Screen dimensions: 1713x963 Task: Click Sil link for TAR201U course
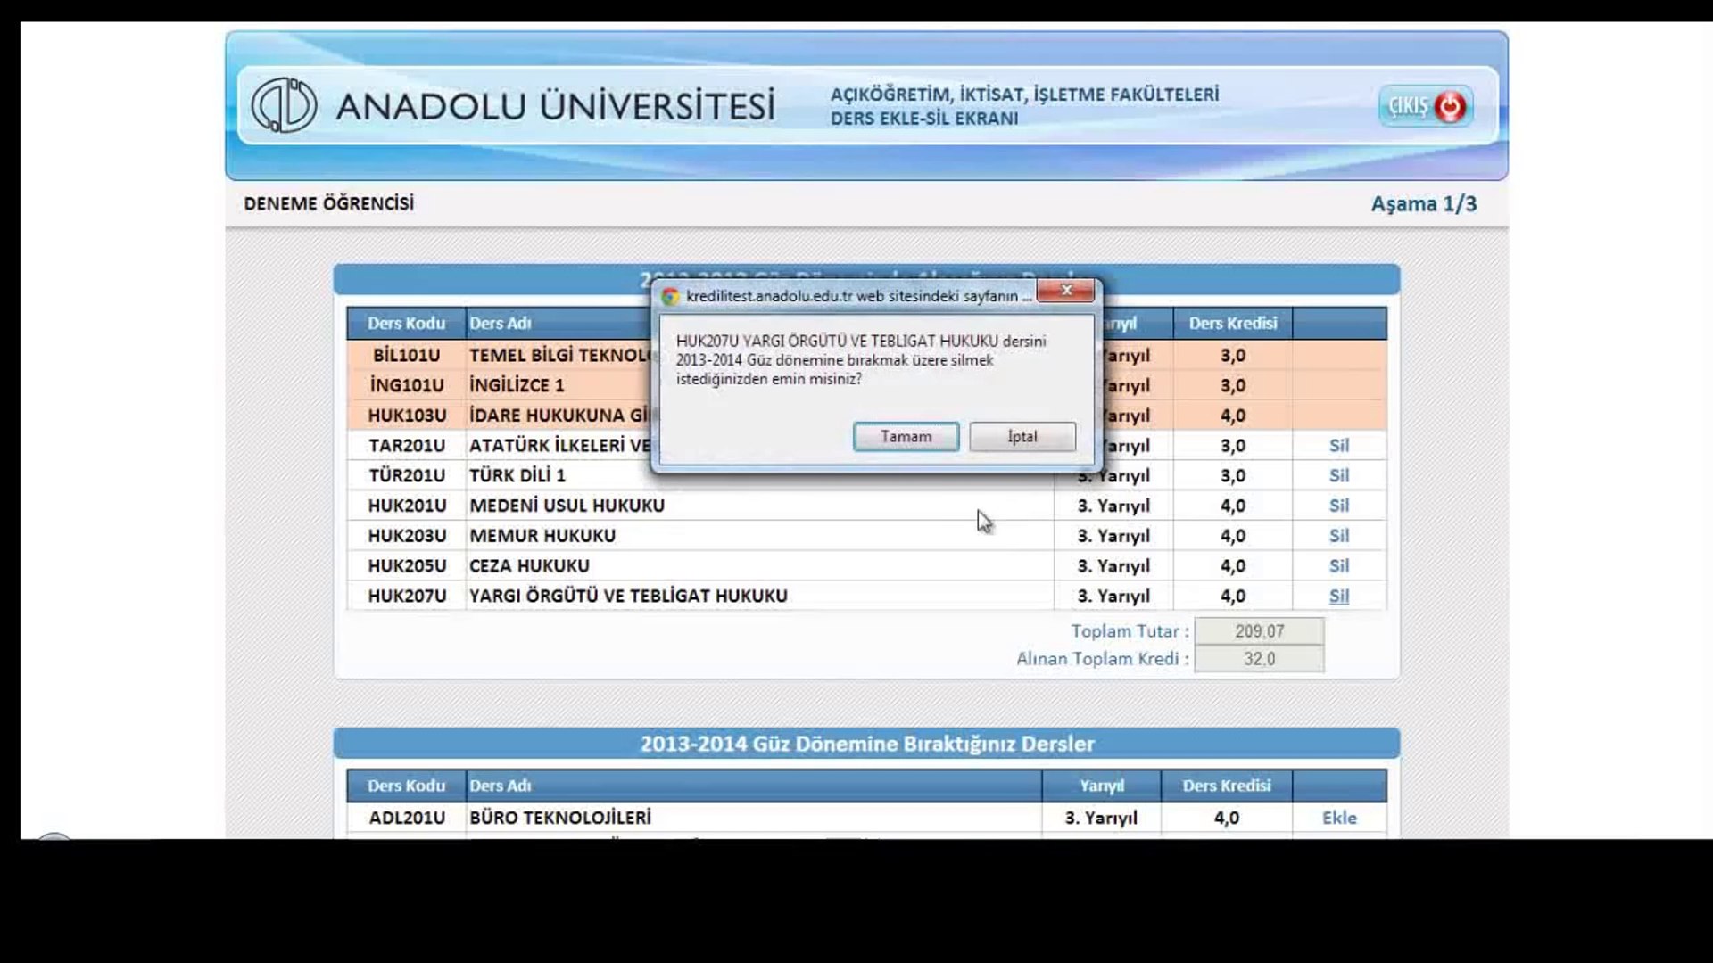pos(1338,445)
